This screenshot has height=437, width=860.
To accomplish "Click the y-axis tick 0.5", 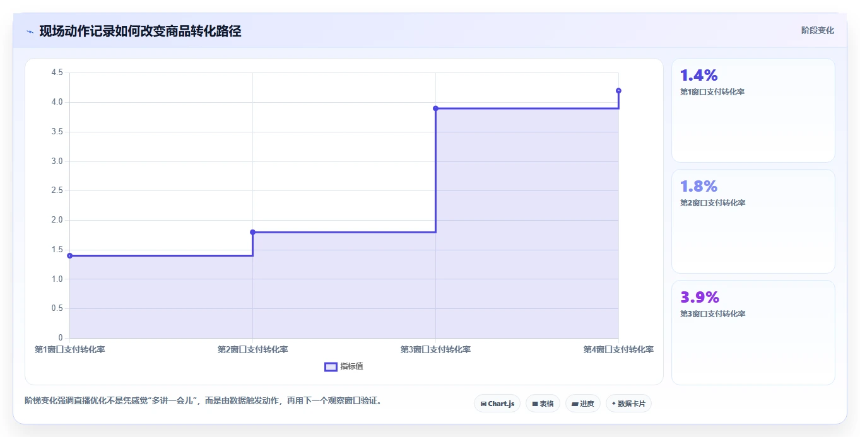I will [x=57, y=308].
